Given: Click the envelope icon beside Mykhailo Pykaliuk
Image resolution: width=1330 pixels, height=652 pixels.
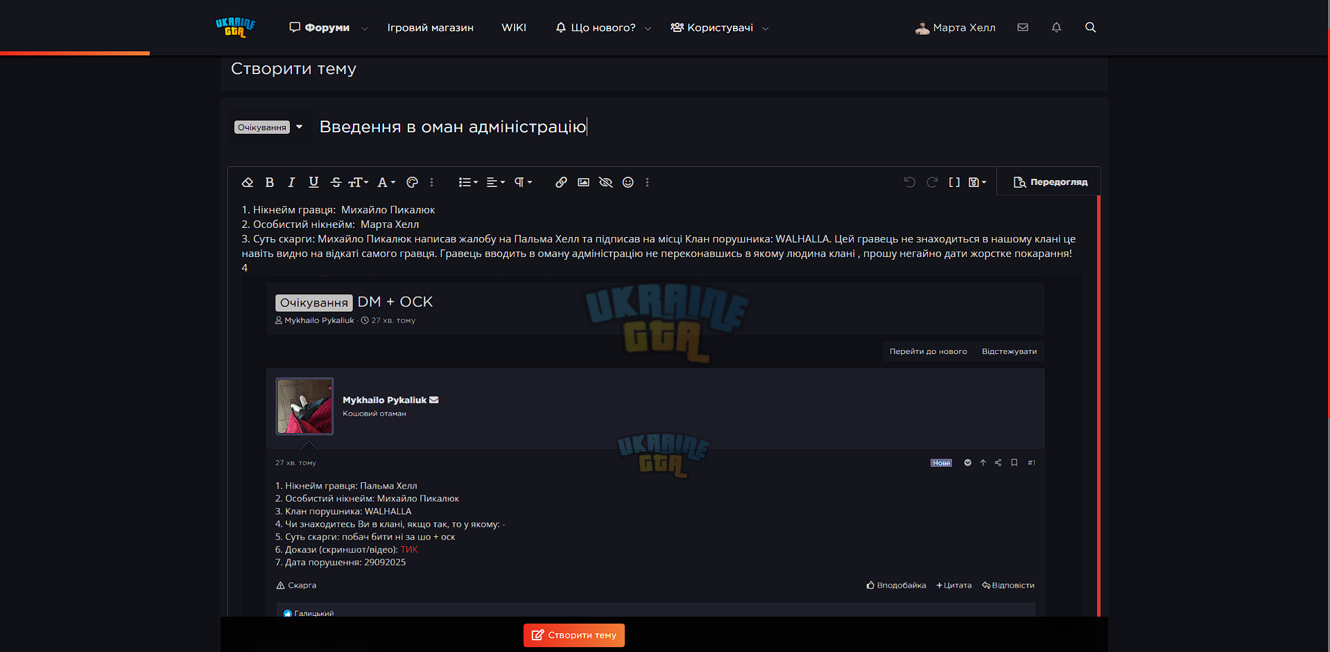Looking at the screenshot, I should (434, 400).
